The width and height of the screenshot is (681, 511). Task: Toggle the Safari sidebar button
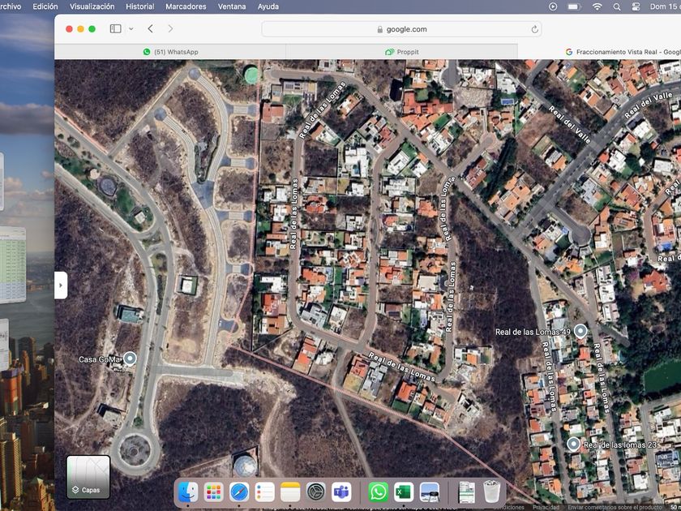pos(115,29)
